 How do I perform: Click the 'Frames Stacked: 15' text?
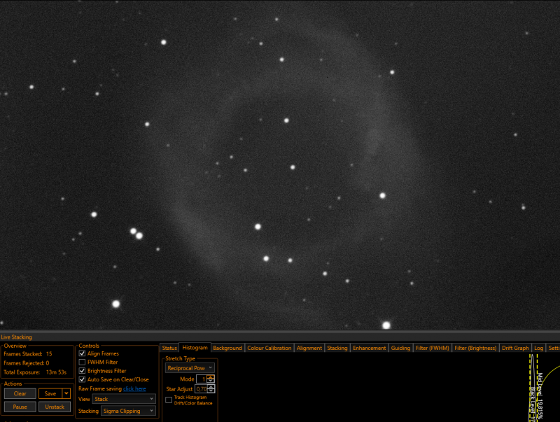[28, 354]
